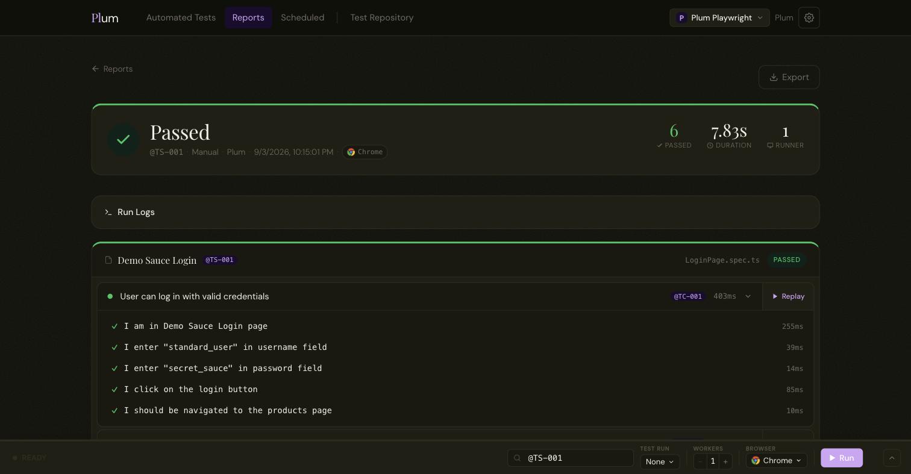Collapse the bottom run bar with chevron
This screenshot has height=474, width=911.
pos(892,458)
